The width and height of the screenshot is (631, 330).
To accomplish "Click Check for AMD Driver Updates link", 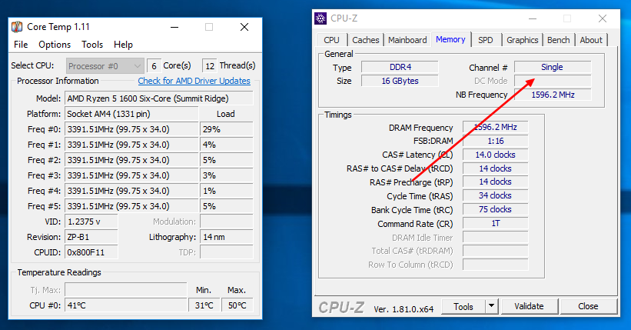I will pyautogui.click(x=194, y=81).
